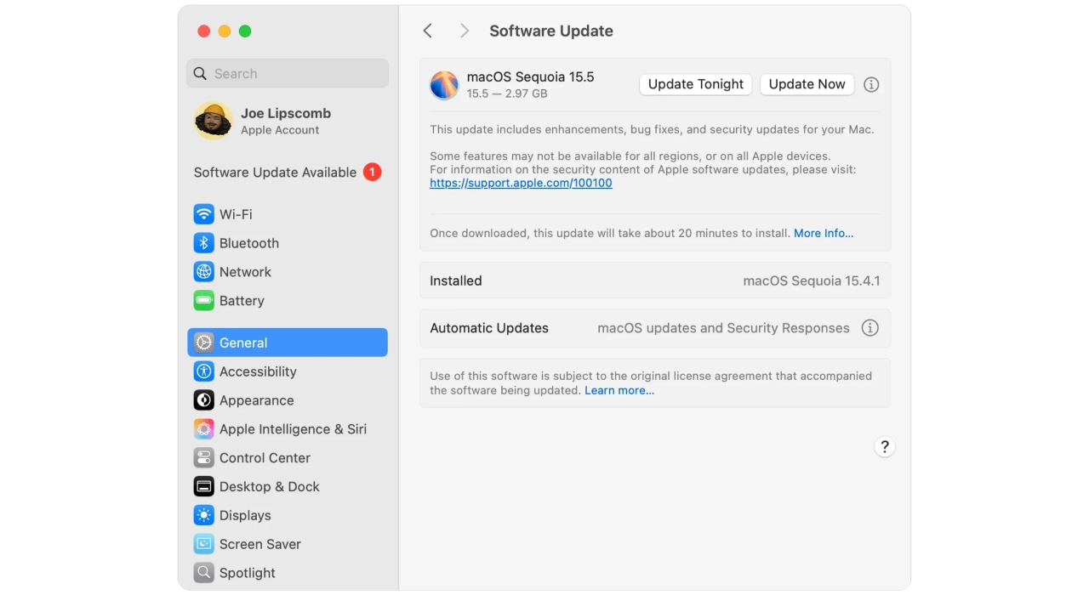Viewport: 1089px width, 595px height.
Task: Click the help question mark button
Action: [885, 447]
